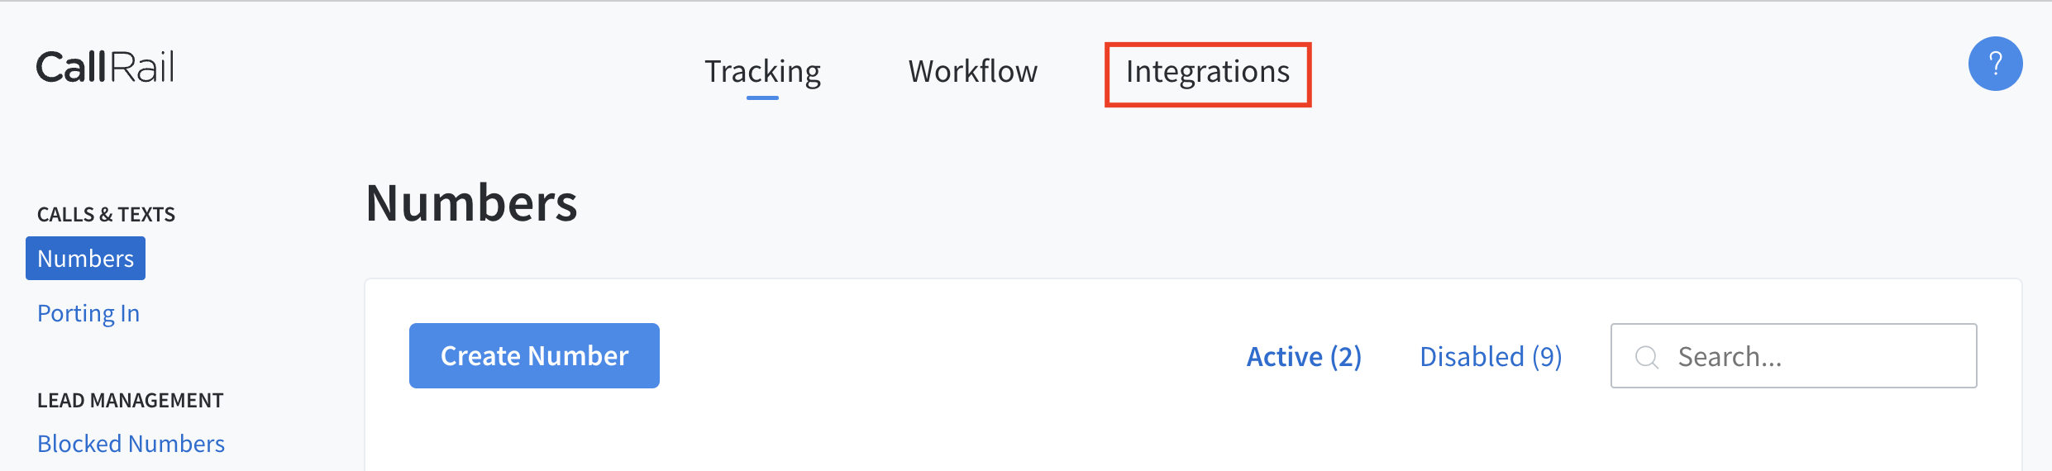2052x471 pixels.
Task: Click the blue underline beneath Tracking
Action: pos(762,98)
